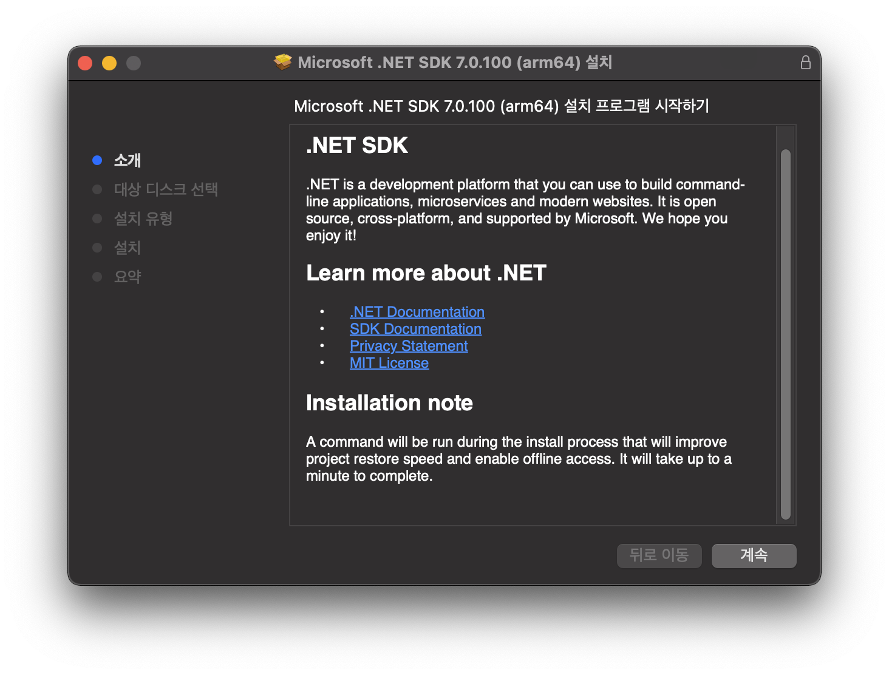Click the 뒤로 이동 (Go Back) button
The image size is (889, 675).
(x=659, y=555)
